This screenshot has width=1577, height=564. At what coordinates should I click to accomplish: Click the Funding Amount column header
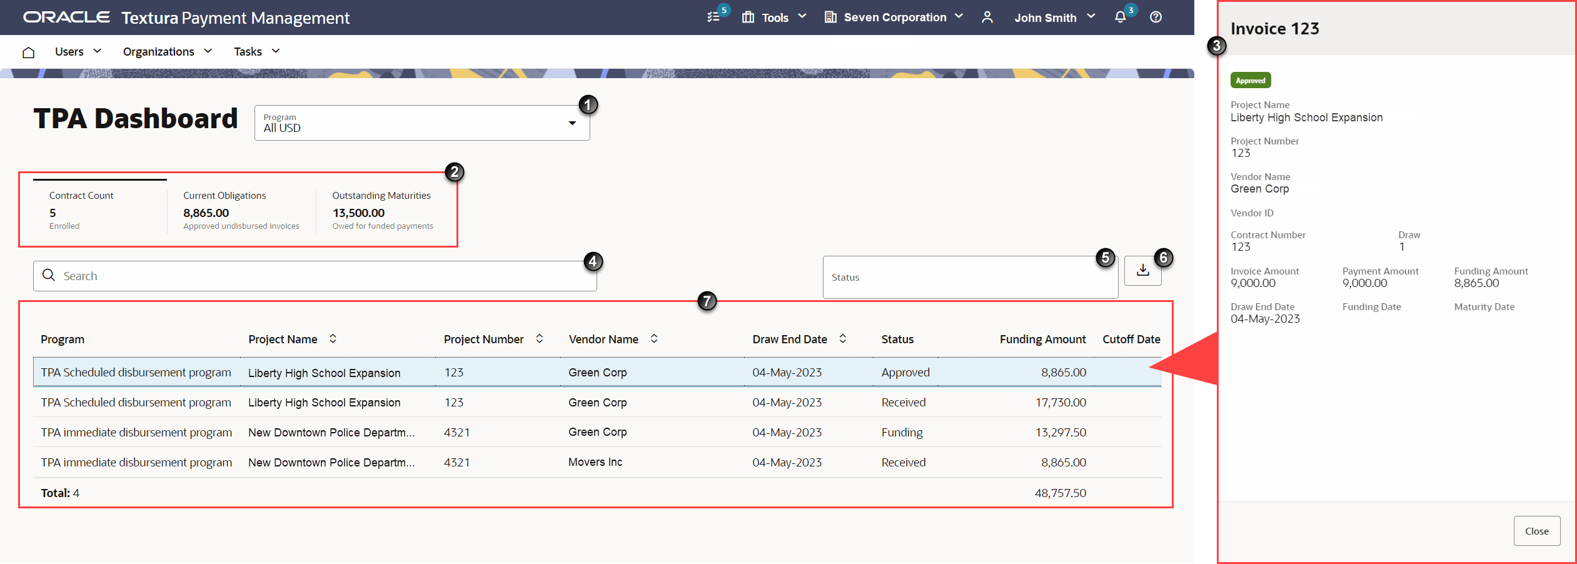pyautogui.click(x=1042, y=339)
